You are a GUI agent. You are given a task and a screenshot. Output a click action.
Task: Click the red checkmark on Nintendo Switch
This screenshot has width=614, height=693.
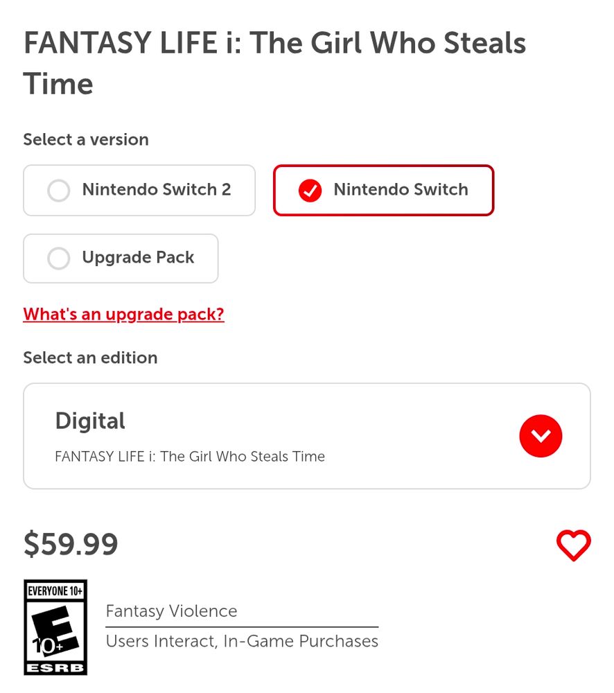pyautogui.click(x=310, y=190)
